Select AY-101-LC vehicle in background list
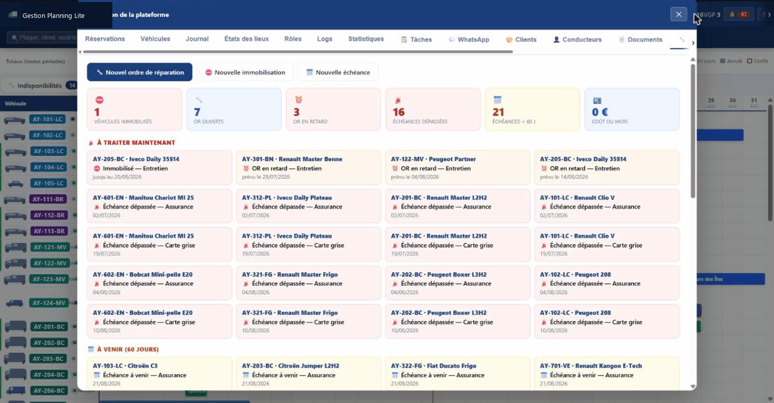 (48, 119)
